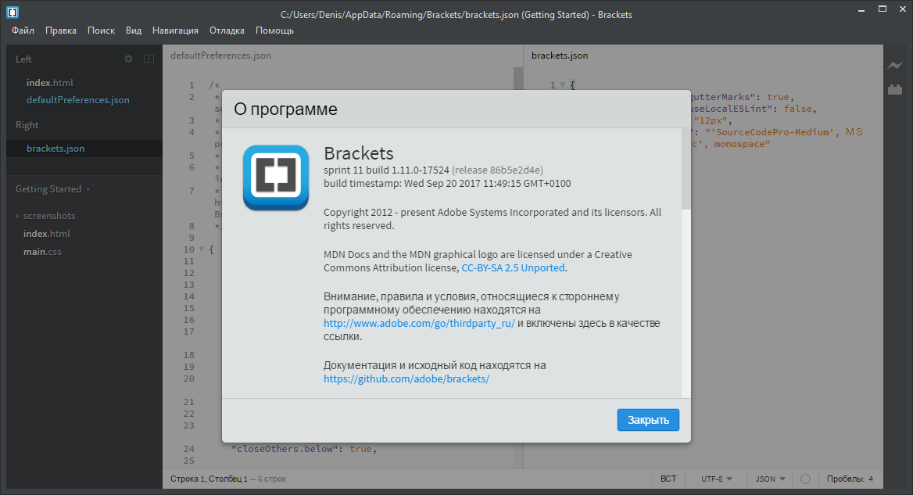The width and height of the screenshot is (913, 495).
Task: Toggle split view layout icon
Action: 149,59
